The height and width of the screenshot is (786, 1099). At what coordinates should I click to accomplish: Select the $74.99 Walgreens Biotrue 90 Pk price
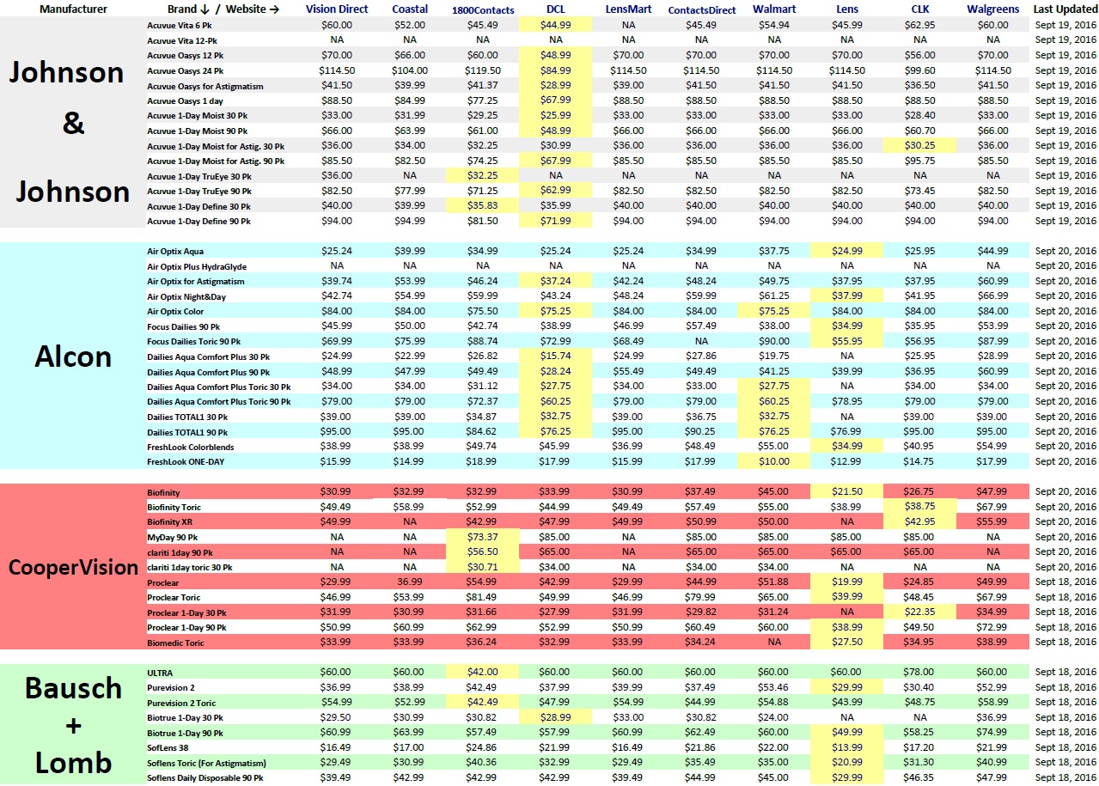click(x=992, y=733)
